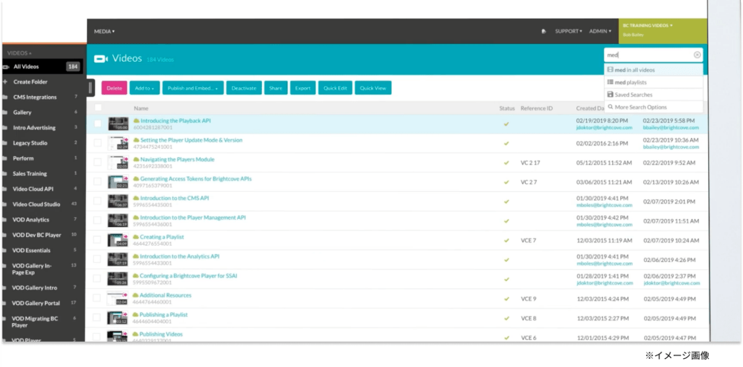Click the More Search Options magnifier icon

click(610, 107)
